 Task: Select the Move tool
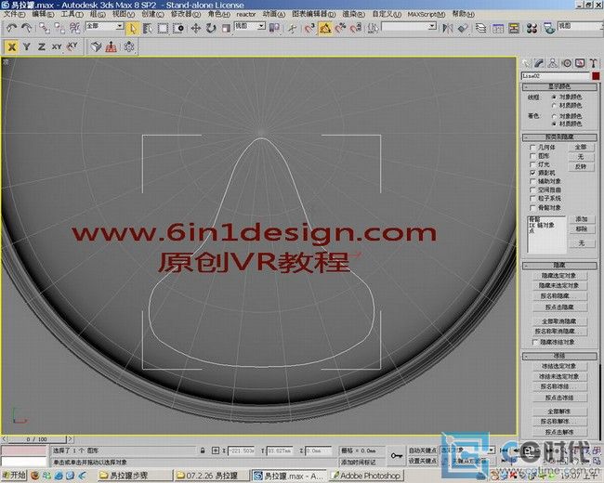[196, 28]
